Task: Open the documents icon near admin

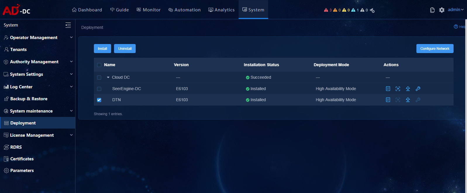Action: [432, 10]
